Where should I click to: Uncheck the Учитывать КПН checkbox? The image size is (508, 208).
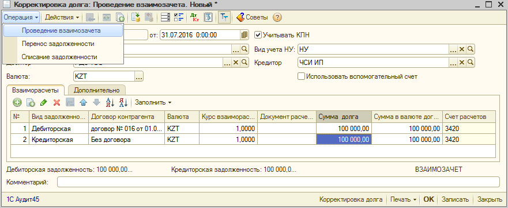[258, 34]
